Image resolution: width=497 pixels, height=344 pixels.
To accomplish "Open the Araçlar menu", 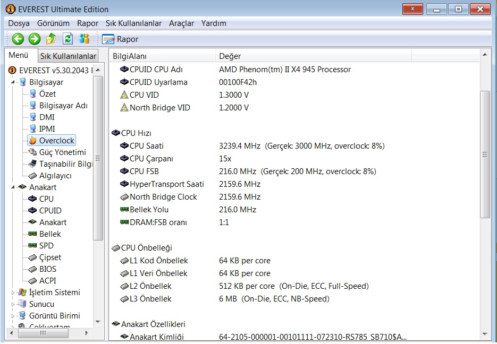I will coord(181,23).
